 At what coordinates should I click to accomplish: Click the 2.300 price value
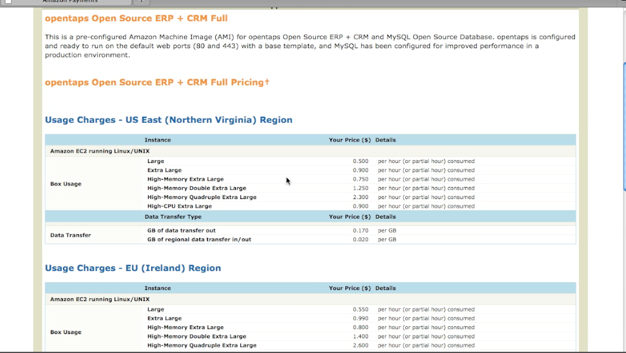(361, 197)
